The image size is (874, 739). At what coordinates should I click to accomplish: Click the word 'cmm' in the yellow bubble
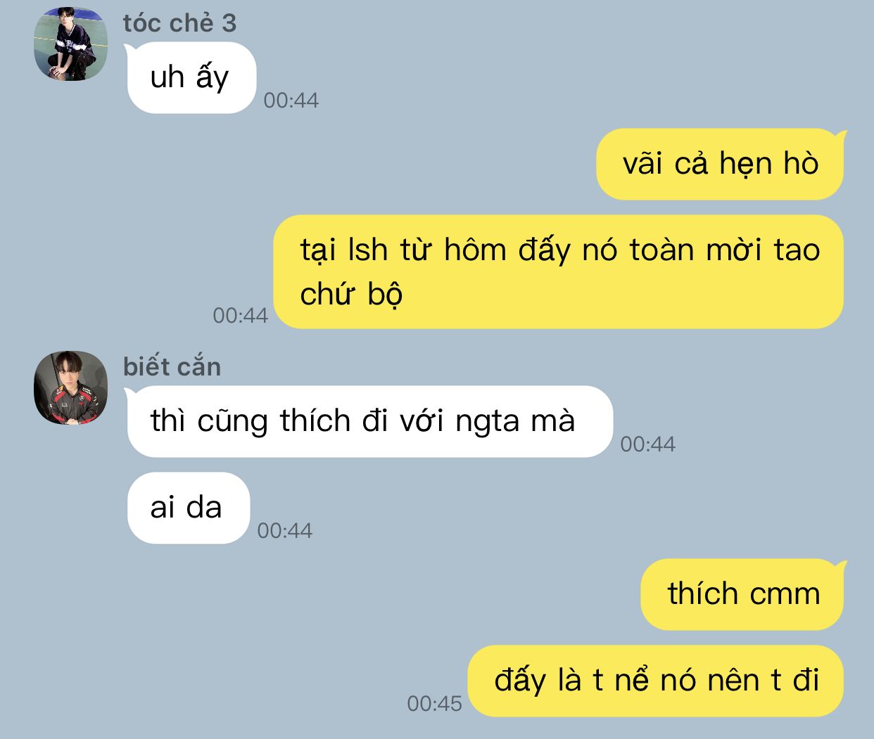(x=785, y=595)
